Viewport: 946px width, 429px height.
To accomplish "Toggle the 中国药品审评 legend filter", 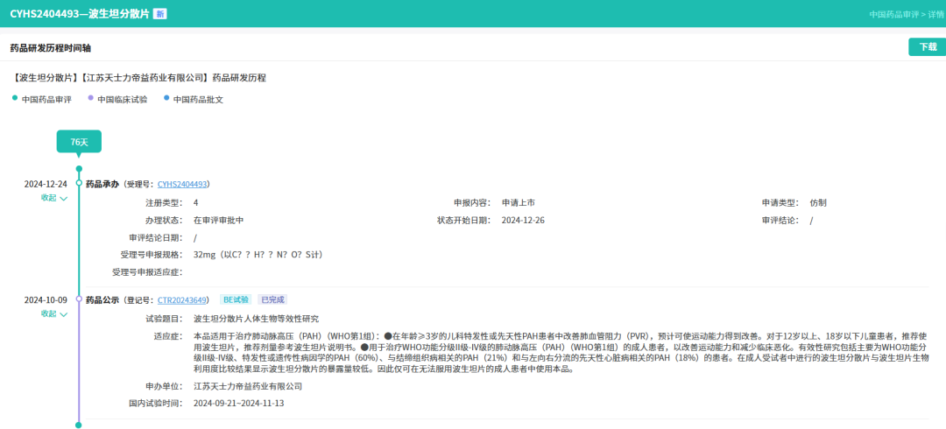I will (x=46, y=99).
